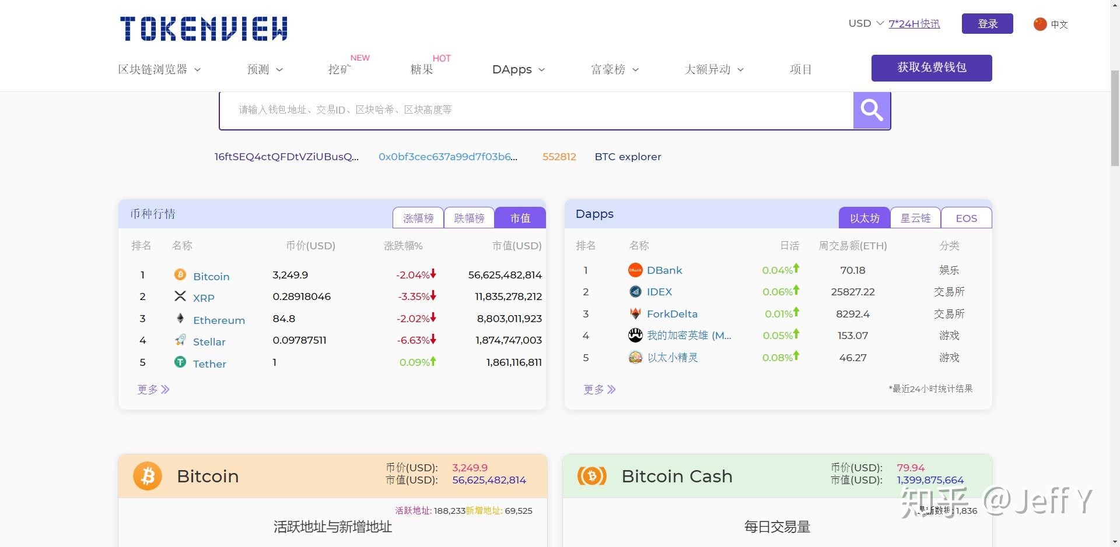Click the IDEX icon in Dapps list
This screenshot has width=1120, height=547.
pos(635,291)
